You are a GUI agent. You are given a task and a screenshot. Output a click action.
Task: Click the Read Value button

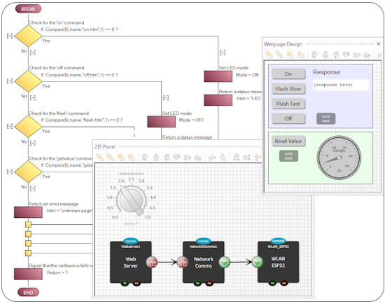point(288,141)
